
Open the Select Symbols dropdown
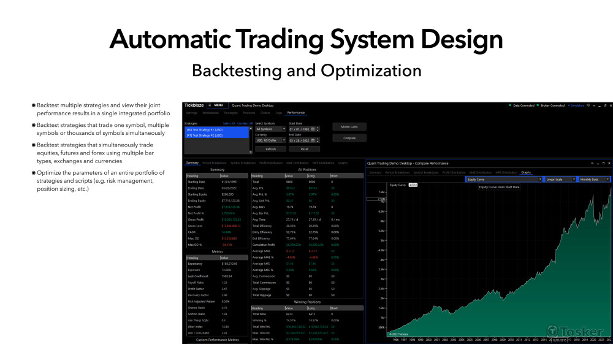tap(270, 129)
